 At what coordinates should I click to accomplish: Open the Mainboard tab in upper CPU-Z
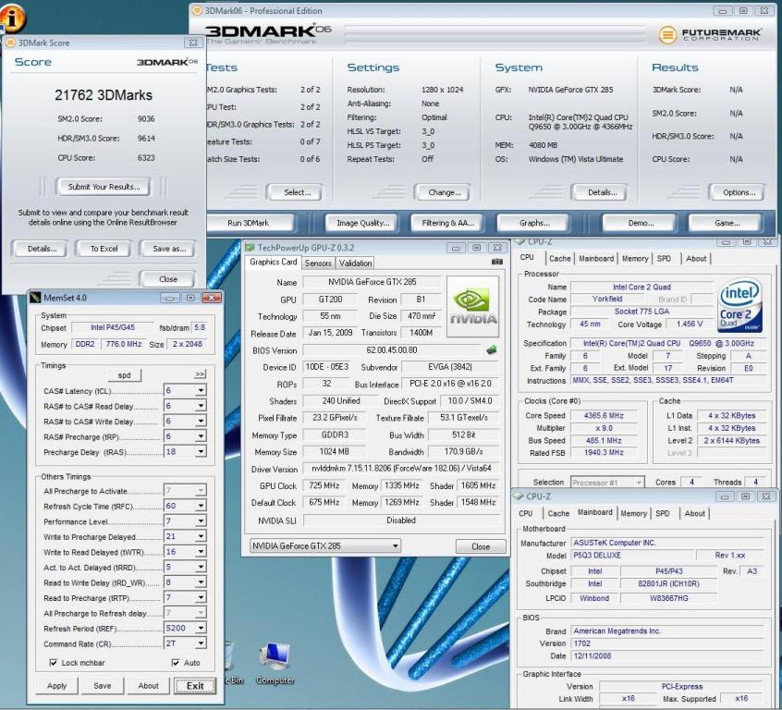tap(596, 259)
